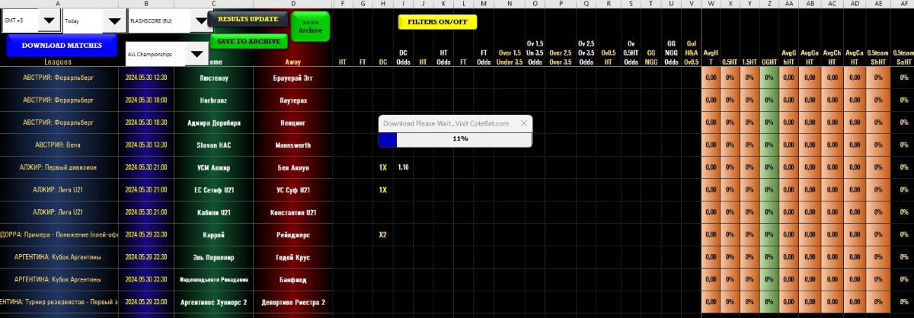Open the Archive with the arrows button
The image size is (914, 318).
tap(310, 27)
